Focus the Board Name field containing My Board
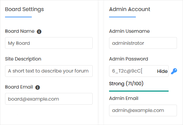183x125 pixels. click(x=49, y=43)
